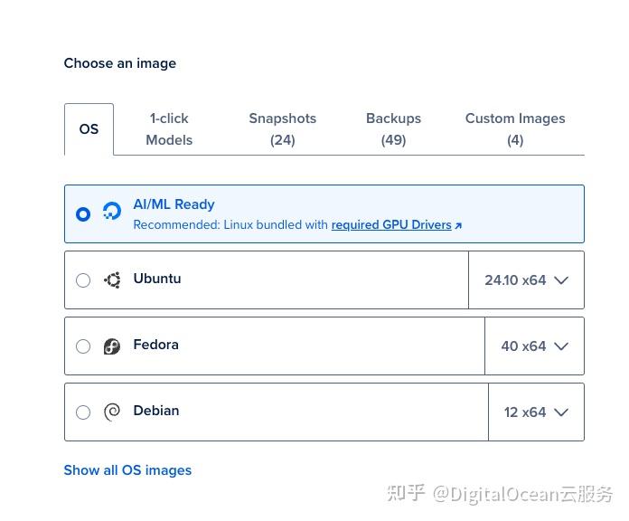
Task: Open Fedora 40 x64 version dropdown
Action: pos(534,346)
